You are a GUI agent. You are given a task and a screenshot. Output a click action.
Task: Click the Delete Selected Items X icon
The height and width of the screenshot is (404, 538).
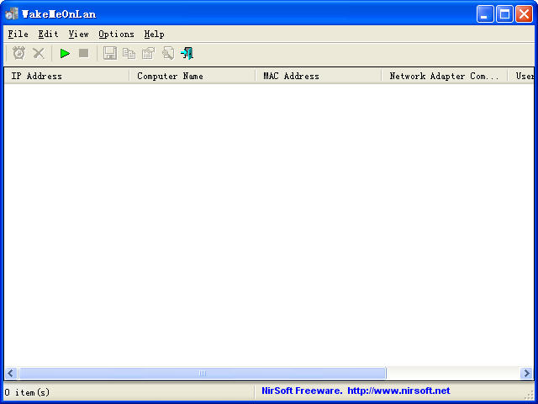pyautogui.click(x=39, y=53)
